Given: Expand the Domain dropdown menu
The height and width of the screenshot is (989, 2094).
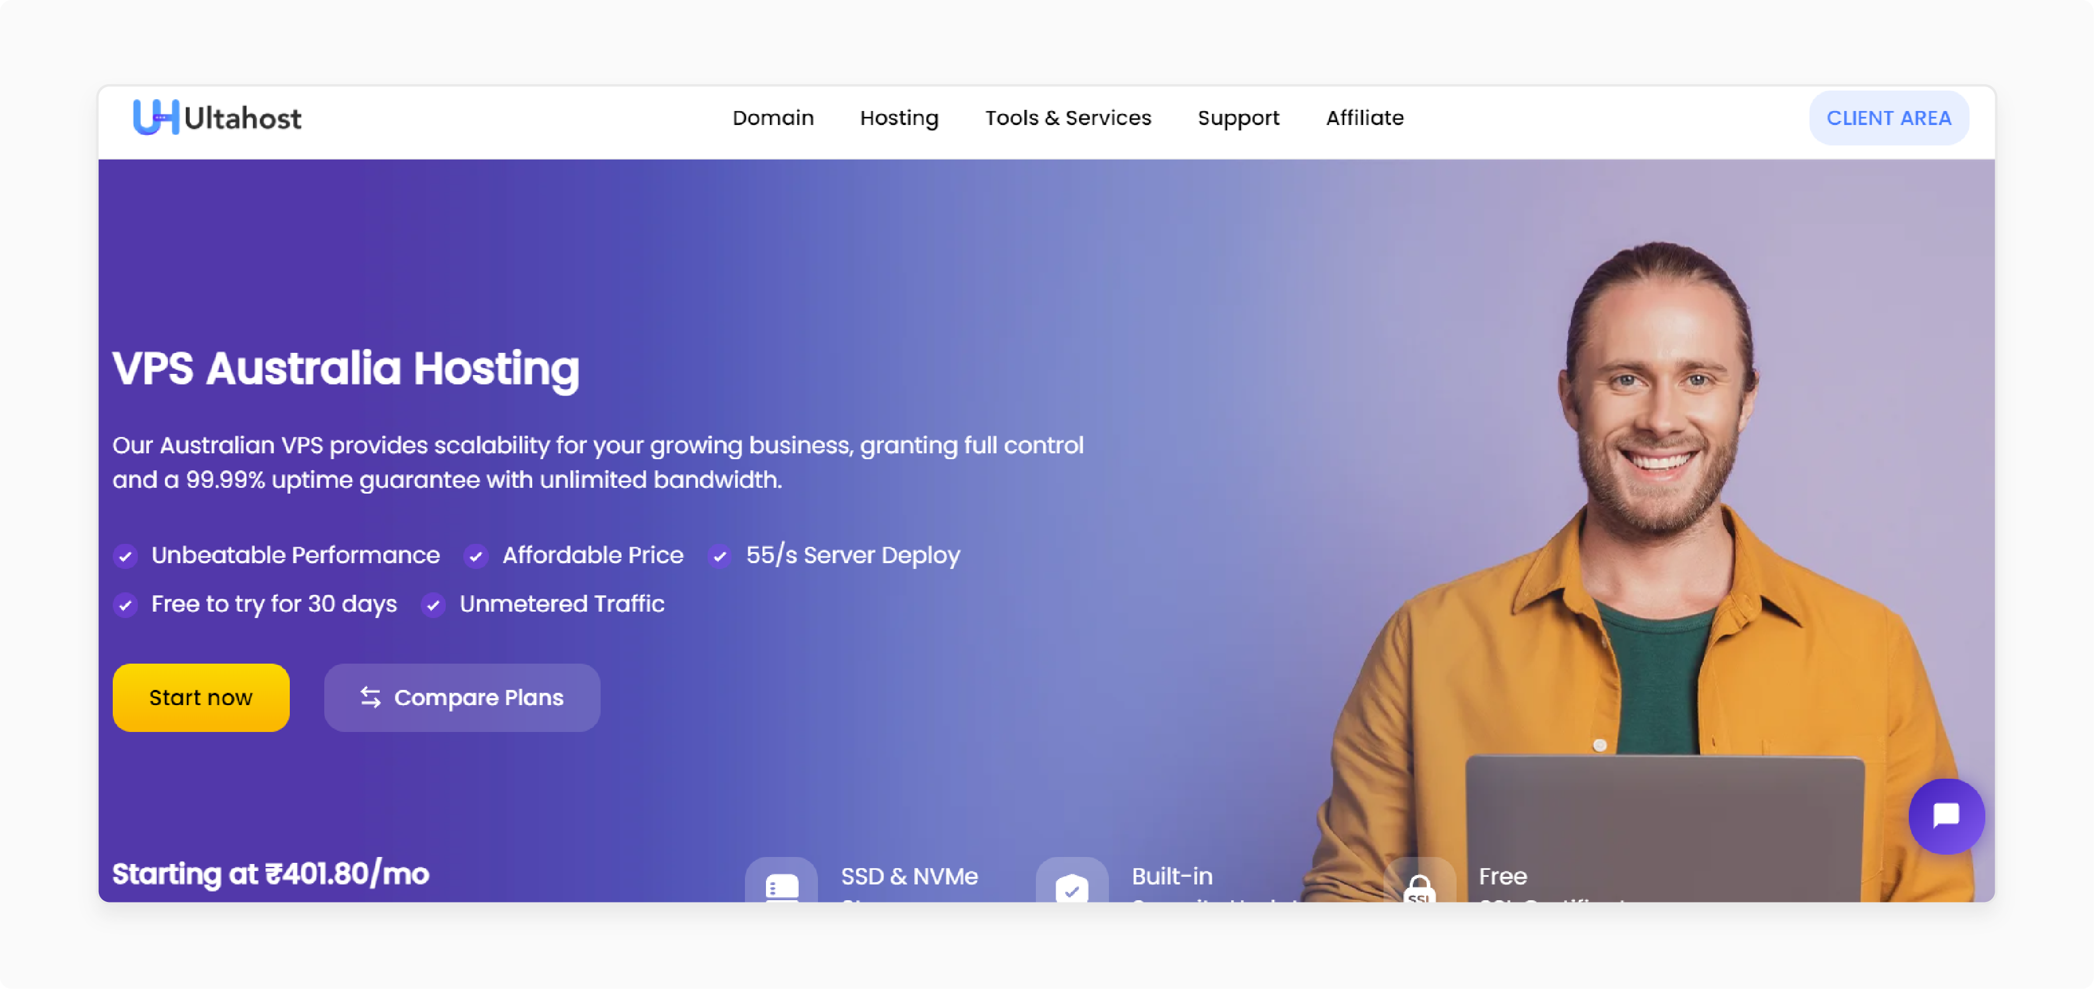Looking at the screenshot, I should 773,117.
